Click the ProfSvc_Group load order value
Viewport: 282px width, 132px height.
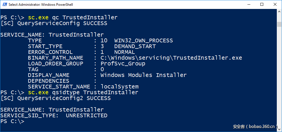(x=123, y=64)
